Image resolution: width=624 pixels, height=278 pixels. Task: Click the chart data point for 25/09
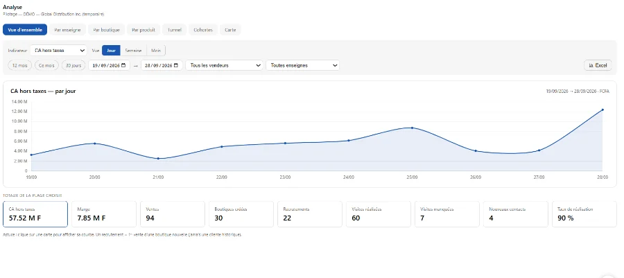coord(412,128)
